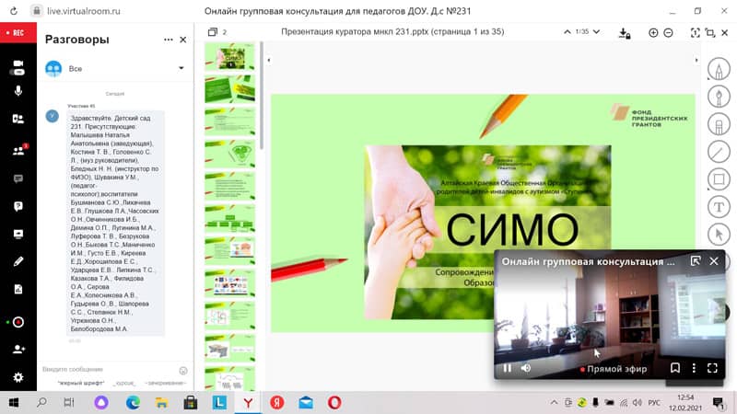The image size is (737, 414).
Task: Select the brush drawing tool
Action: pyautogui.click(x=719, y=97)
